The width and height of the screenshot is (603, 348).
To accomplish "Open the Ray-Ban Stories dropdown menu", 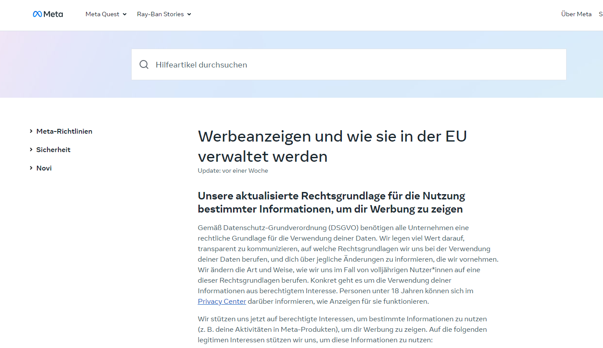I will [x=164, y=14].
